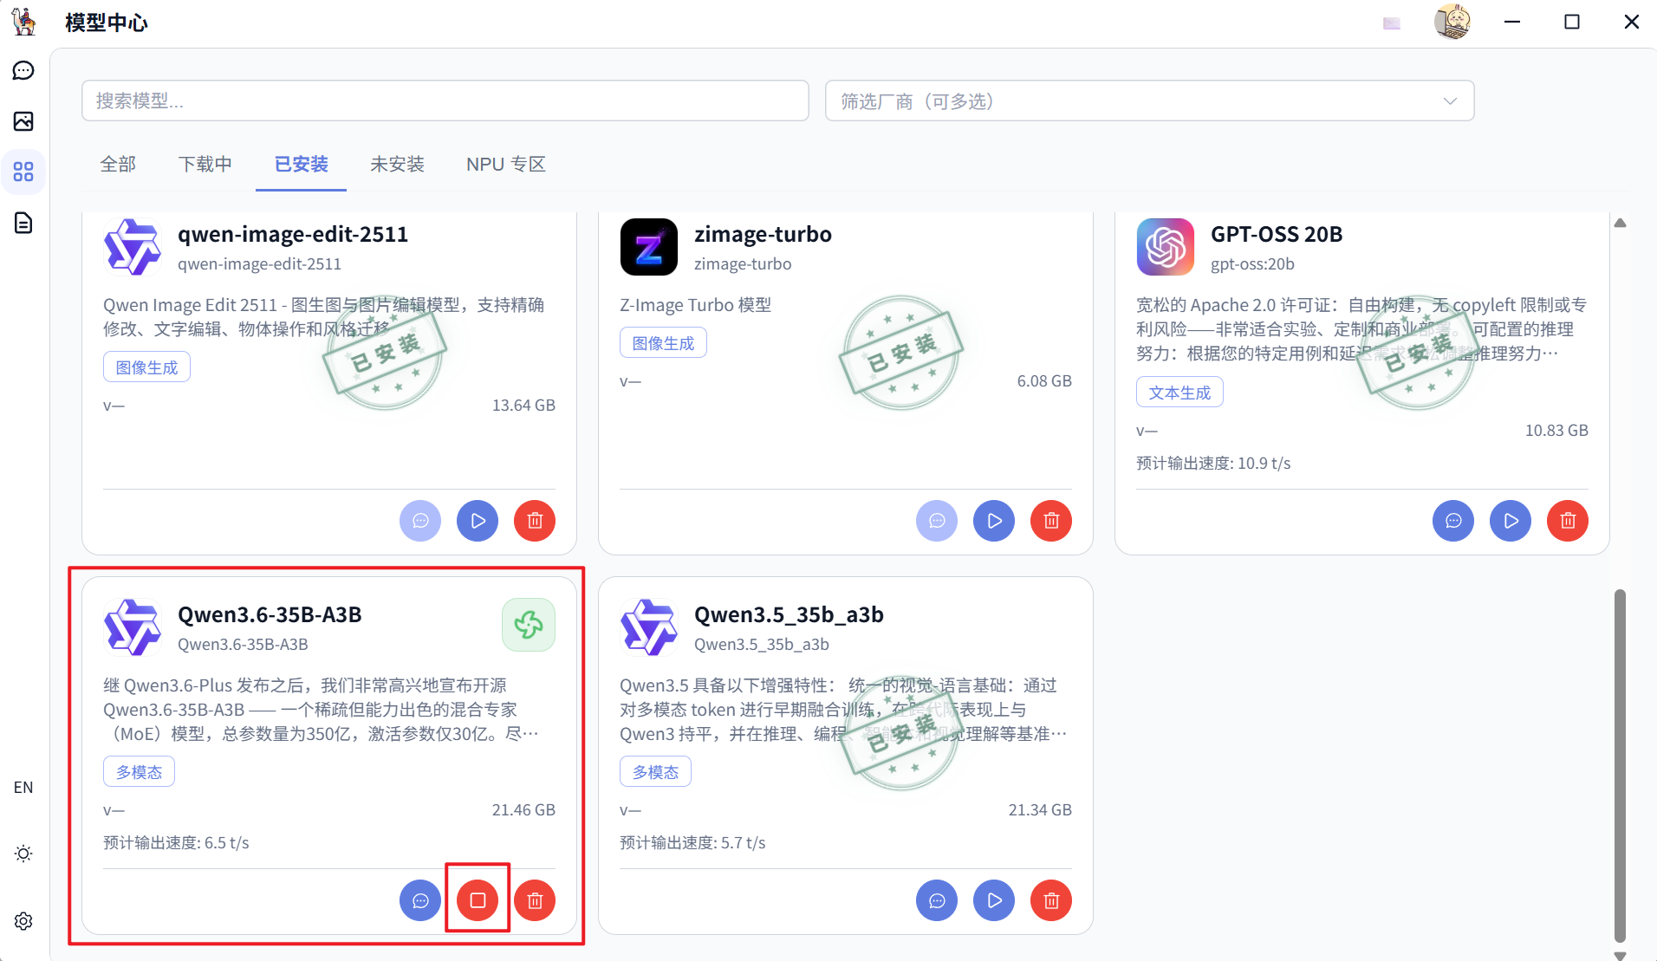Click the Qwen3.6-35B-A3B model logo
Screen dimensions: 1657x961
[132, 627]
